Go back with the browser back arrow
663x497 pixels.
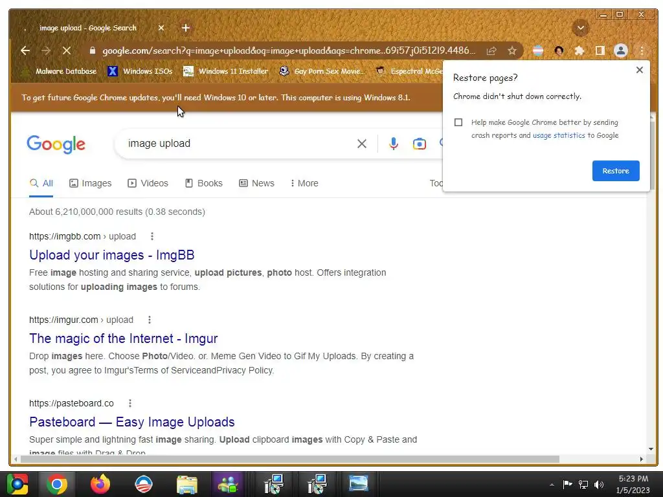click(25, 50)
